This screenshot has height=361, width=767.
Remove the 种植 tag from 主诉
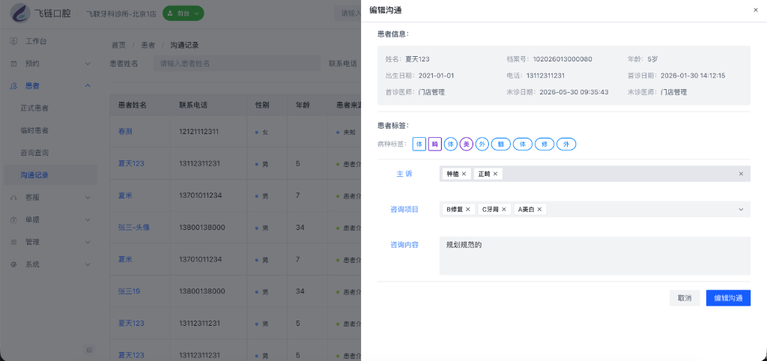tap(464, 174)
